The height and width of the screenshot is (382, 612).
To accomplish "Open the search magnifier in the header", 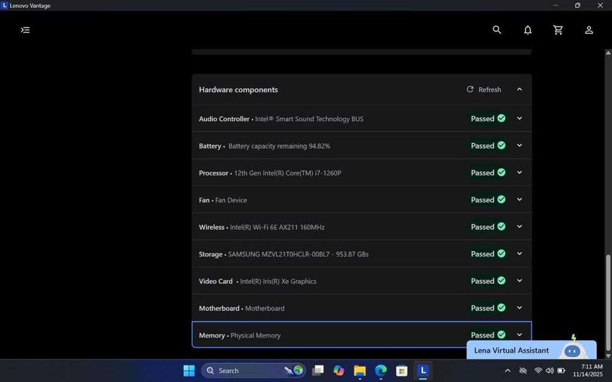I will point(497,29).
